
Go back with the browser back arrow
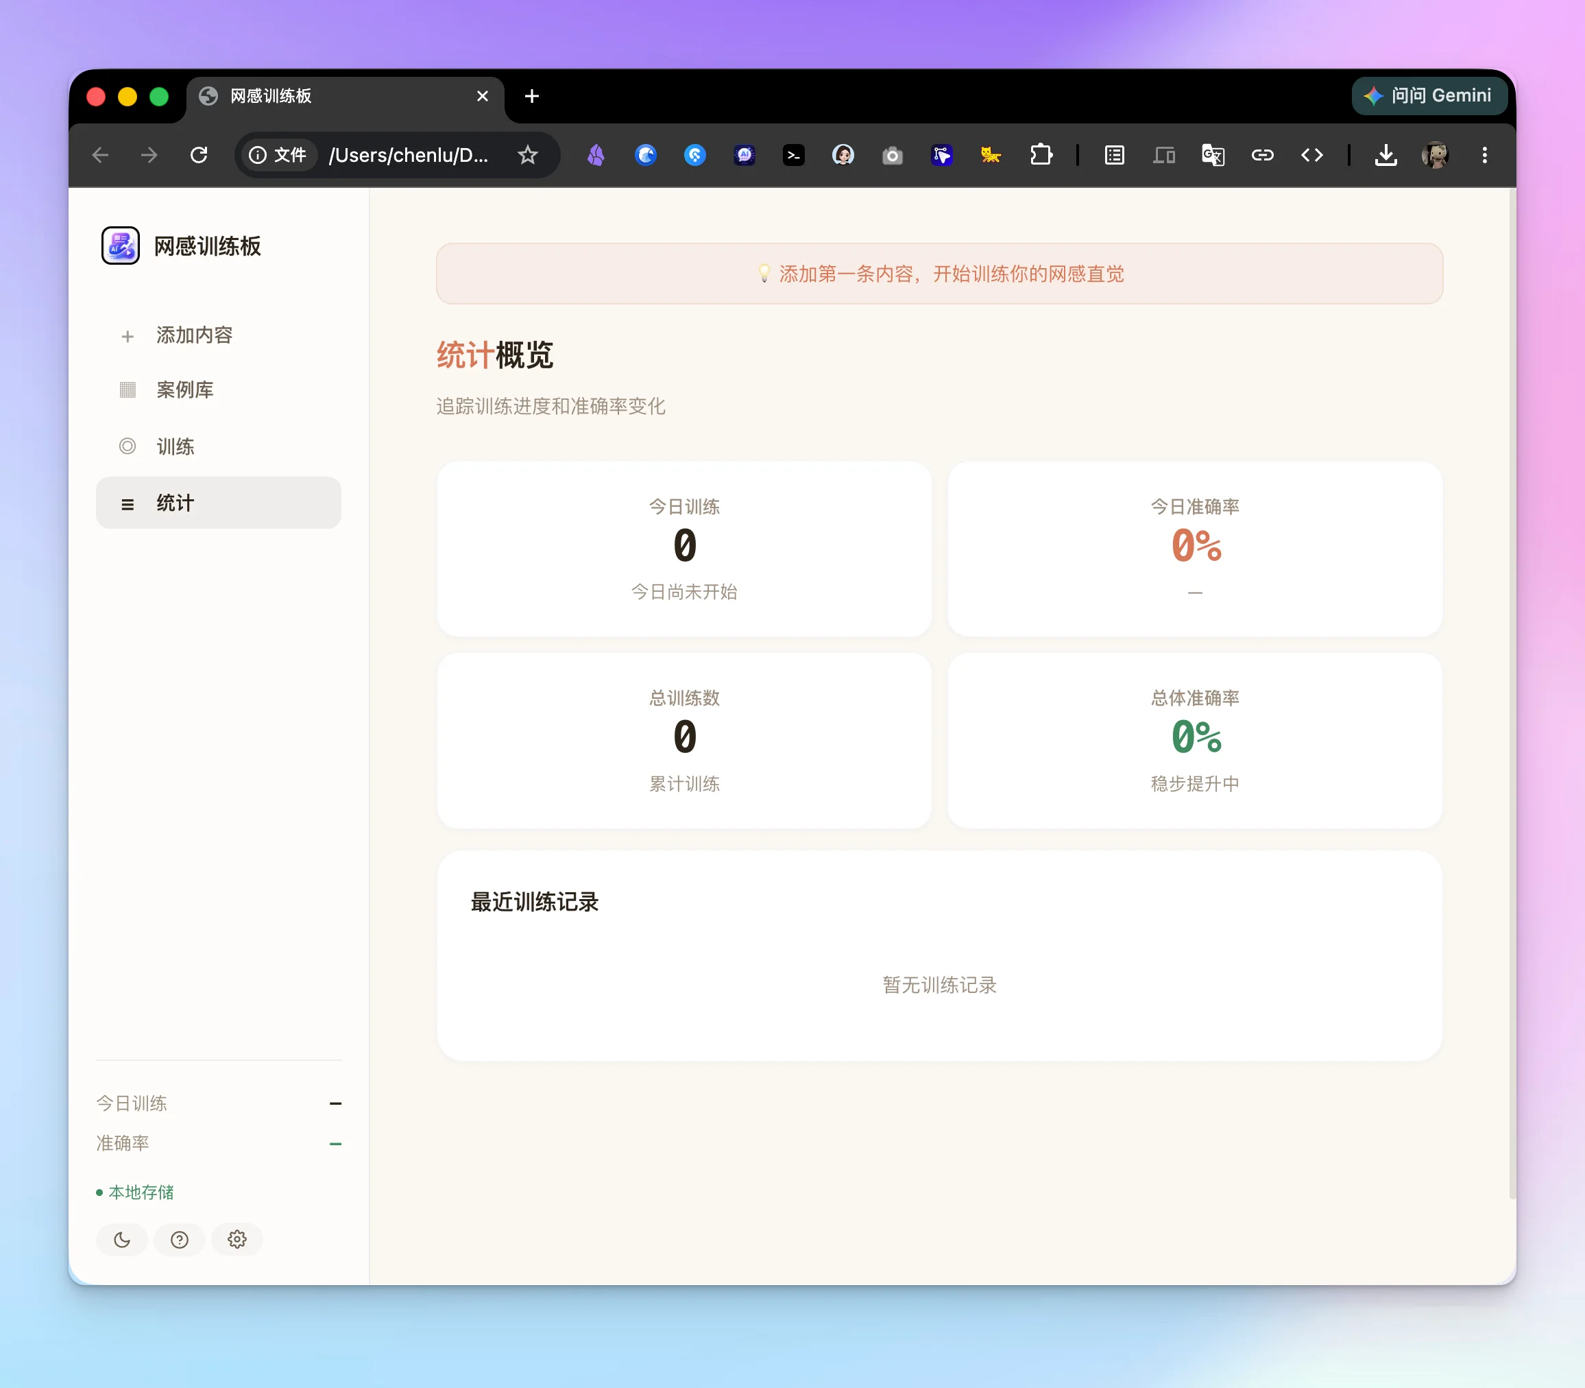coord(100,155)
